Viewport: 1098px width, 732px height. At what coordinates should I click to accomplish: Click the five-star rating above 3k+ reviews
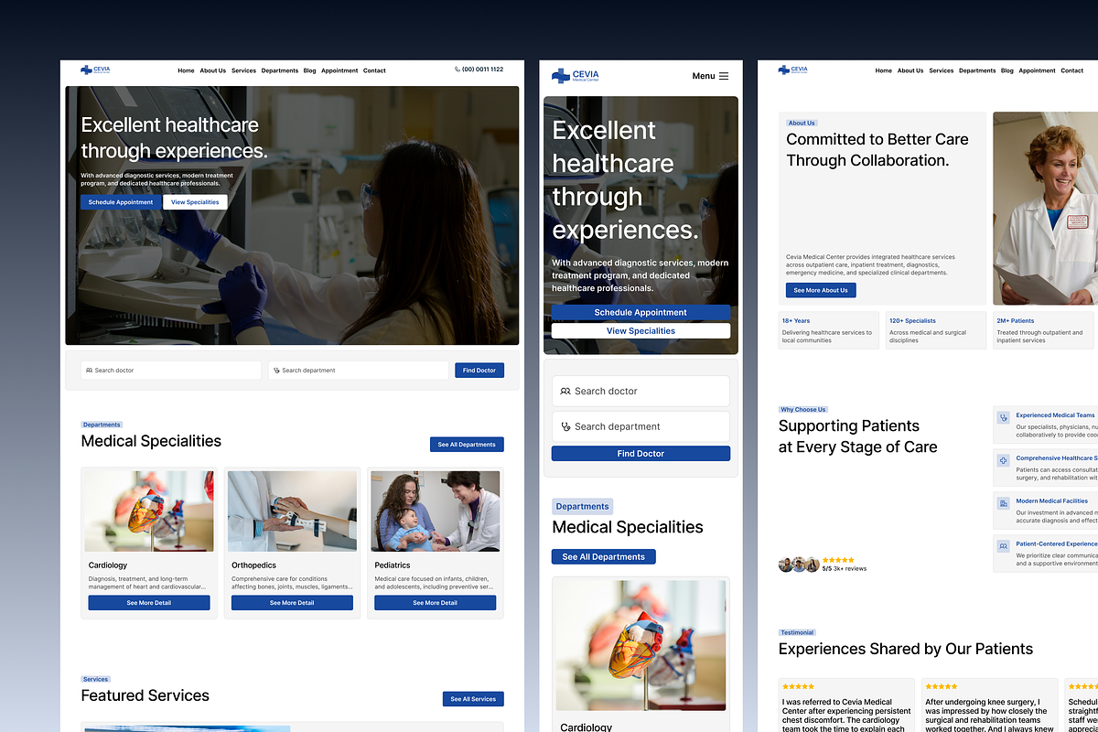pyautogui.click(x=838, y=560)
